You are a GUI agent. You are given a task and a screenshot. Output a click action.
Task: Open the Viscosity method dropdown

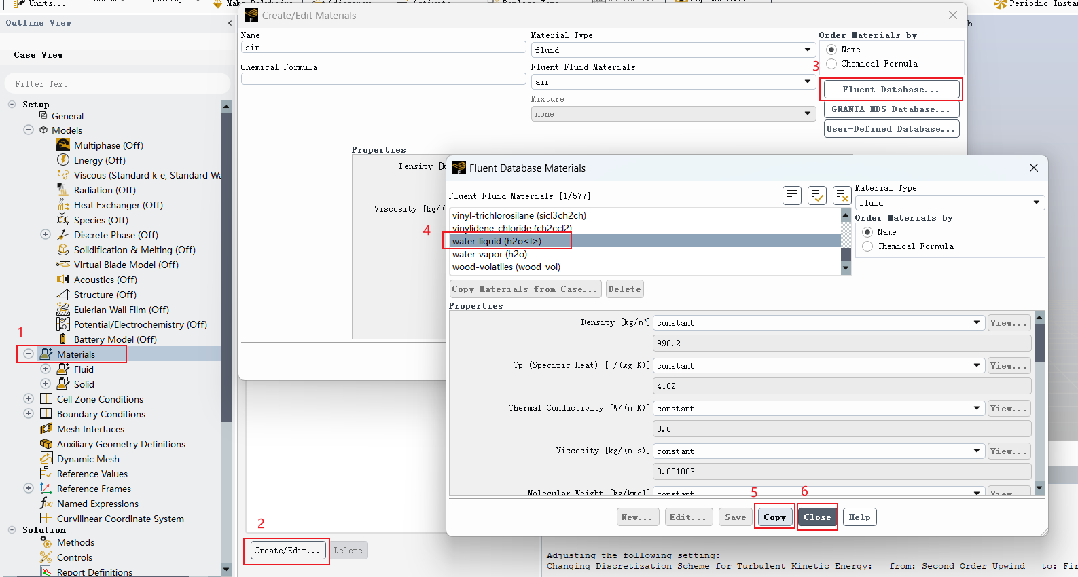click(x=819, y=451)
